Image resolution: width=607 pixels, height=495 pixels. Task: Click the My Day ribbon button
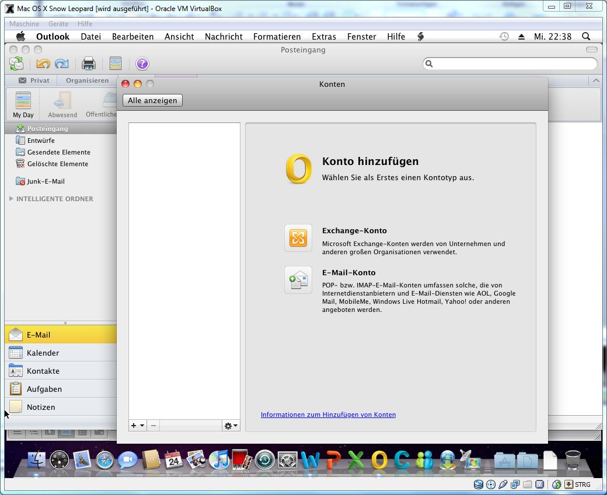(x=23, y=104)
